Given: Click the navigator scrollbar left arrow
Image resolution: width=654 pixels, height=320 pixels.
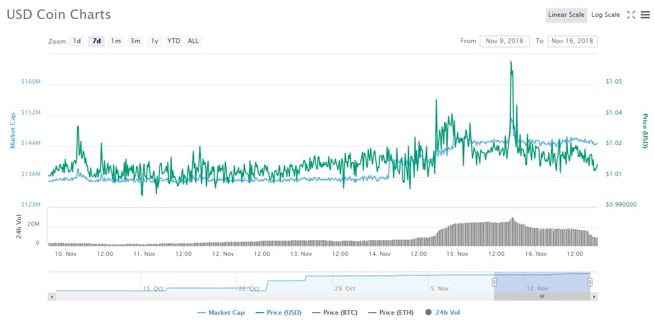Looking at the screenshot, I should click(52, 296).
